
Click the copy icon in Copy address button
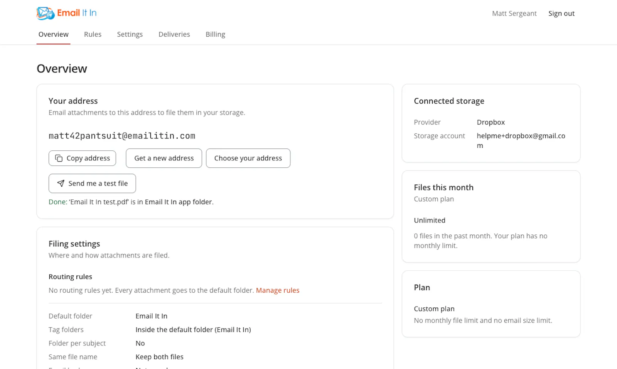(59, 158)
